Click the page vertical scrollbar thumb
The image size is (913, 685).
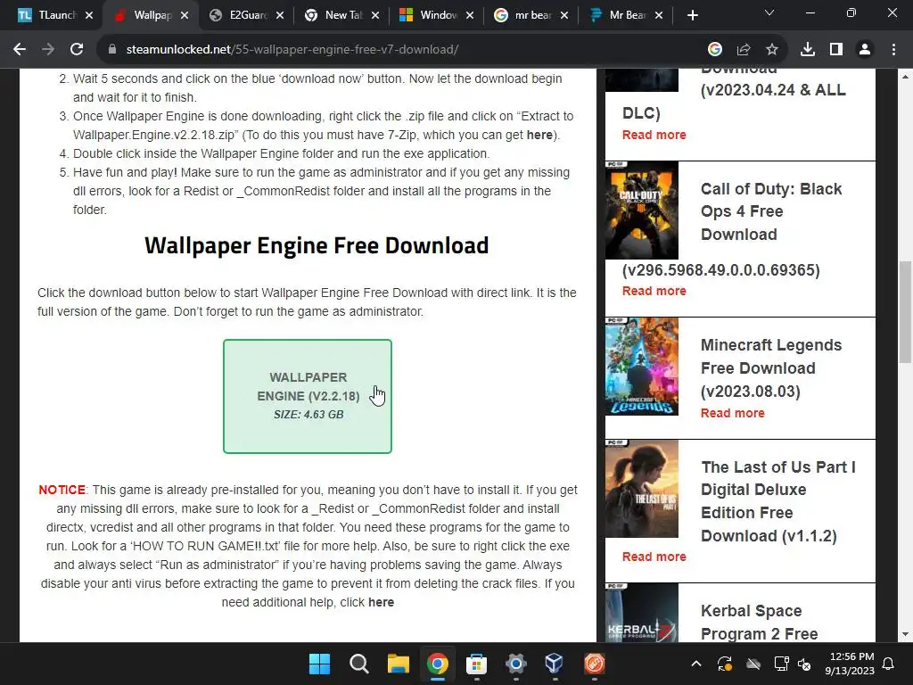(x=906, y=311)
